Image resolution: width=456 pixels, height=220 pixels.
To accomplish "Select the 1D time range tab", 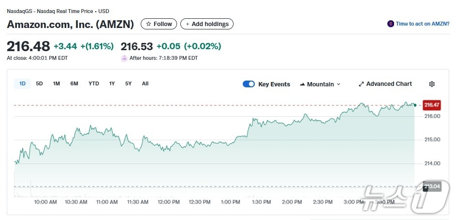I will point(22,83).
